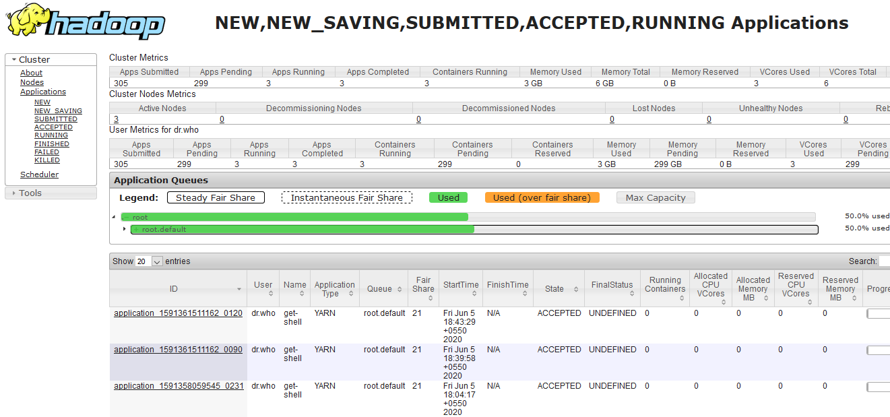The height and width of the screenshot is (417, 890).
Task: Open the Scheduler link
Action: coord(39,174)
